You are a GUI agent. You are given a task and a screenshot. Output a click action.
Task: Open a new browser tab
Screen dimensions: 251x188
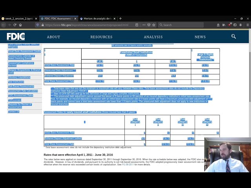(120, 18)
